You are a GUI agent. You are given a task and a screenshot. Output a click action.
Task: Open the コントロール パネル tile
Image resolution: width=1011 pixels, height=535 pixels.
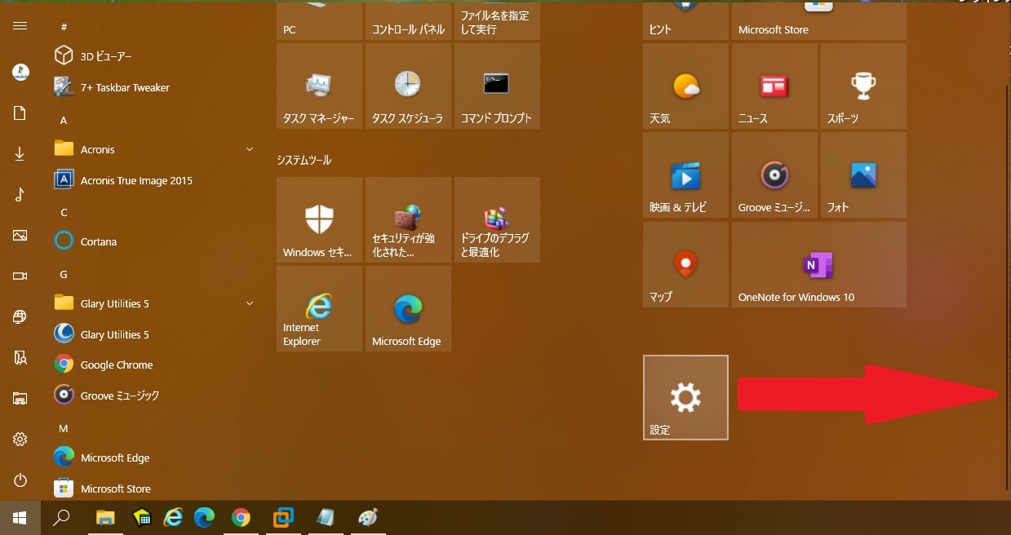pos(408,20)
